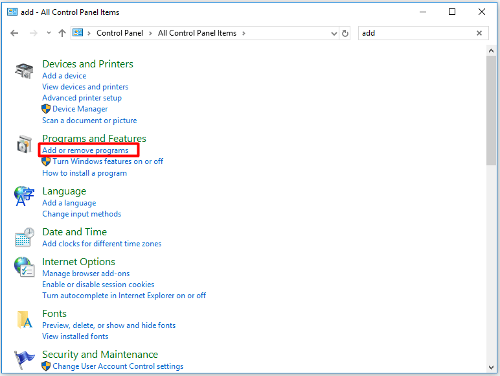
Task: Open the Date and Time heading
Action: tap(74, 231)
